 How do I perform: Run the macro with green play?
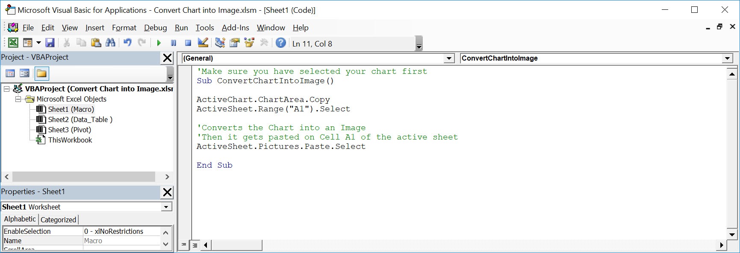(x=159, y=43)
